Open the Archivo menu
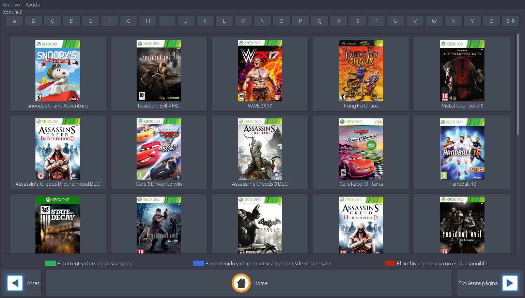Viewport: 525px width, 298px height. pyautogui.click(x=11, y=4)
